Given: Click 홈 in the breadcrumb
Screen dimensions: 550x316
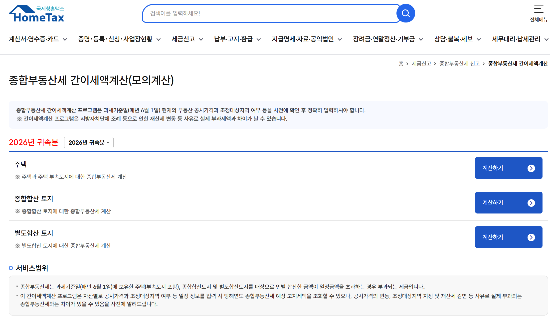Looking at the screenshot, I should (x=401, y=64).
